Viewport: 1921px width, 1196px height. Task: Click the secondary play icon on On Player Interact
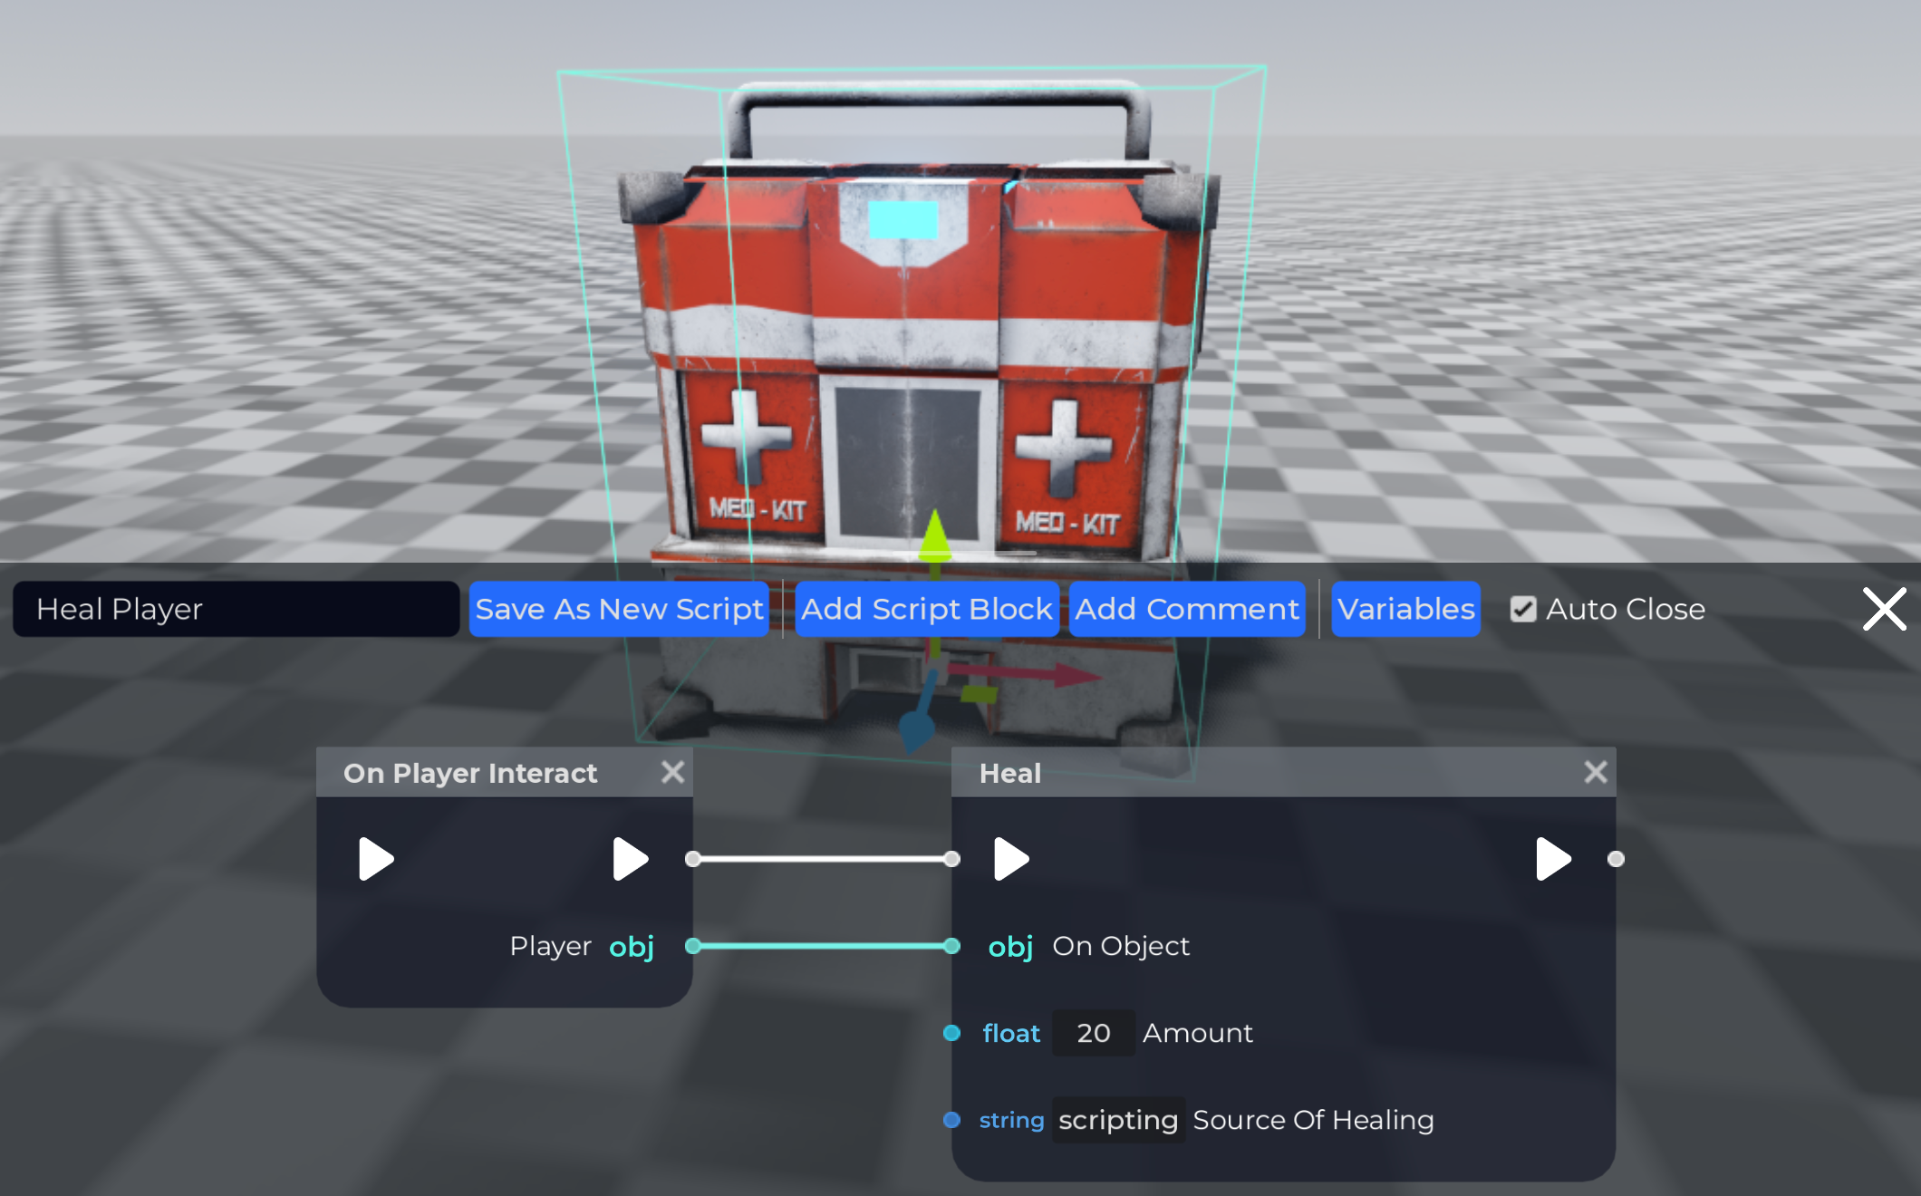tap(630, 860)
